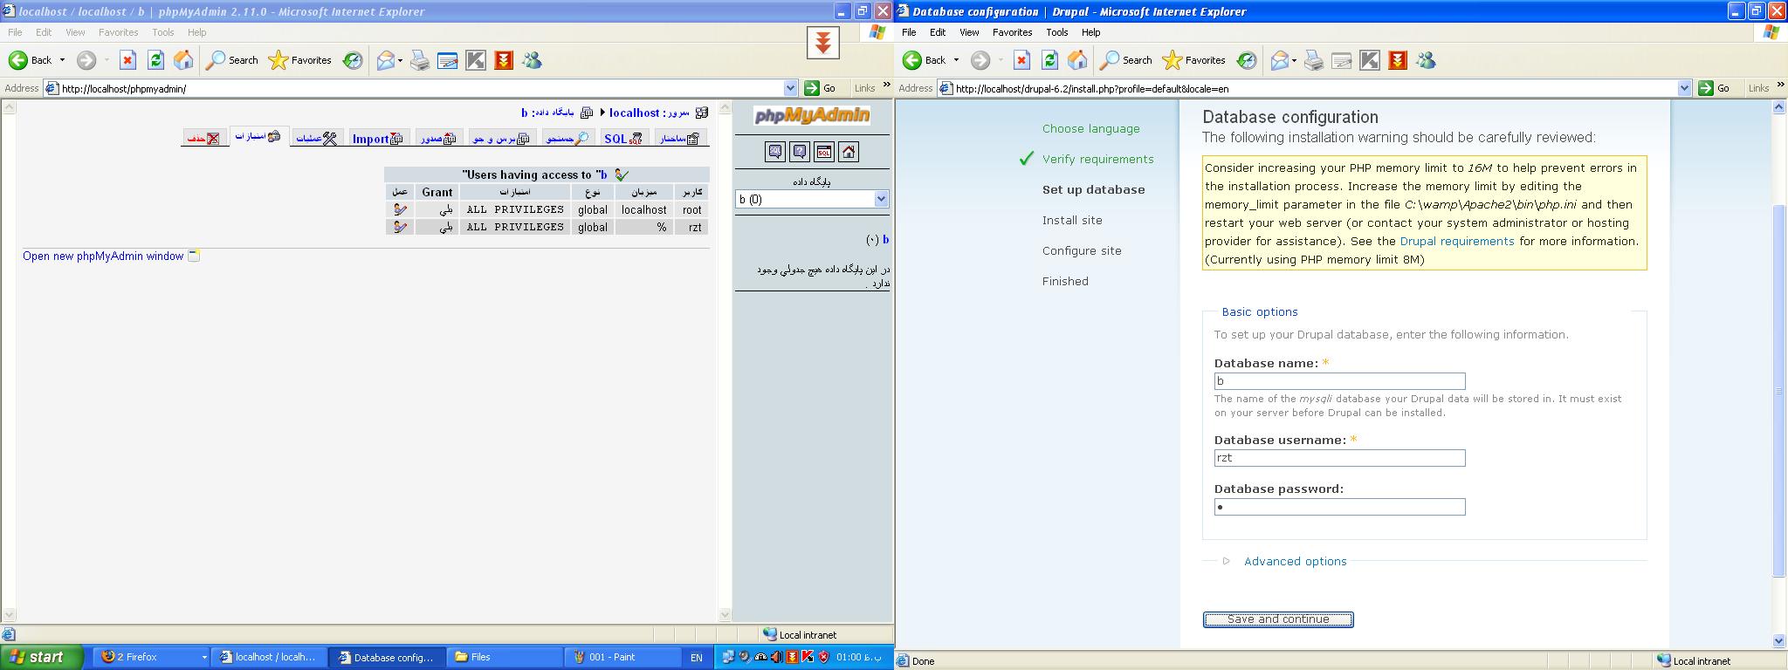Click the phpMyAdmin logo
The image size is (1788, 670).
pos(812,115)
